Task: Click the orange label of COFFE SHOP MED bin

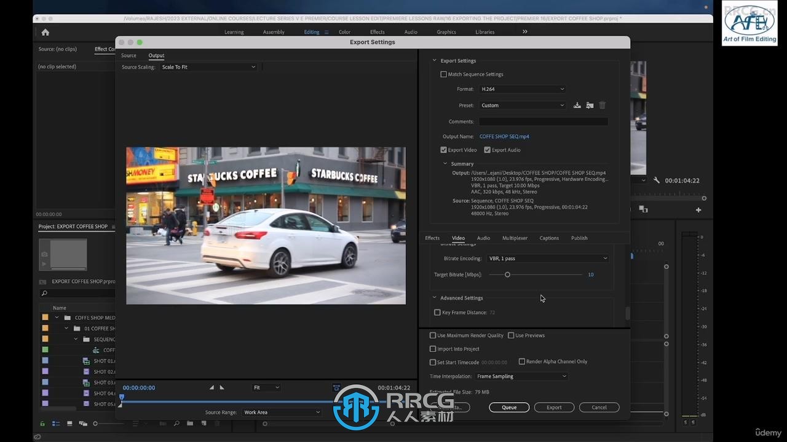Action: click(x=45, y=317)
